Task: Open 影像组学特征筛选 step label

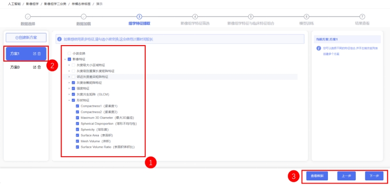Action: [195, 24]
